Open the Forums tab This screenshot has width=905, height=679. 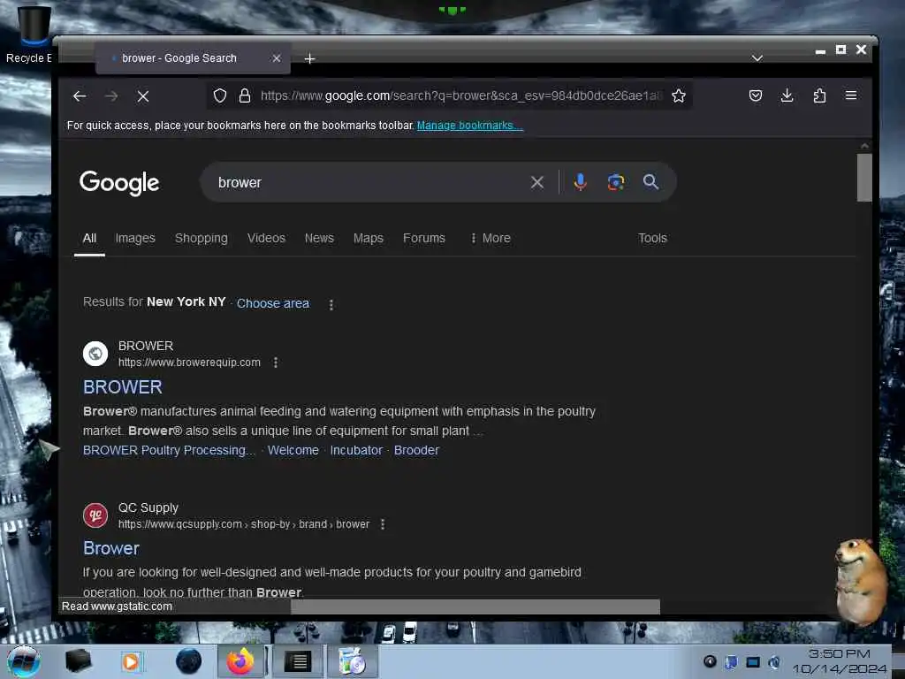pyautogui.click(x=424, y=239)
